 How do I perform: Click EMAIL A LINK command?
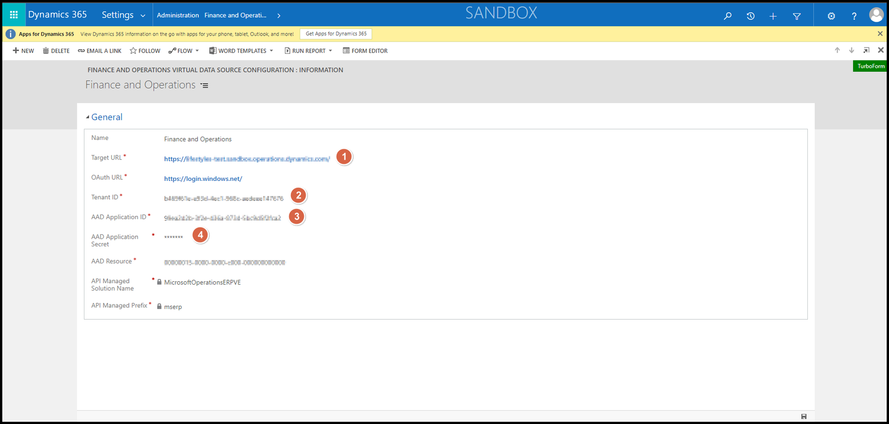pyautogui.click(x=99, y=51)
